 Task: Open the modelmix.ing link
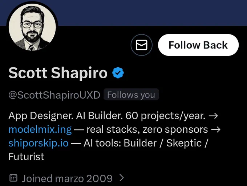click(x=40, y=130)
